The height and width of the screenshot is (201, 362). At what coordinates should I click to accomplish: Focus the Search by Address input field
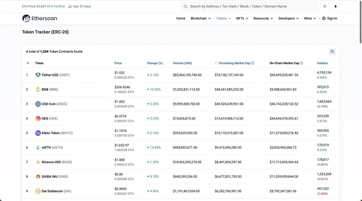click(249, 7)
